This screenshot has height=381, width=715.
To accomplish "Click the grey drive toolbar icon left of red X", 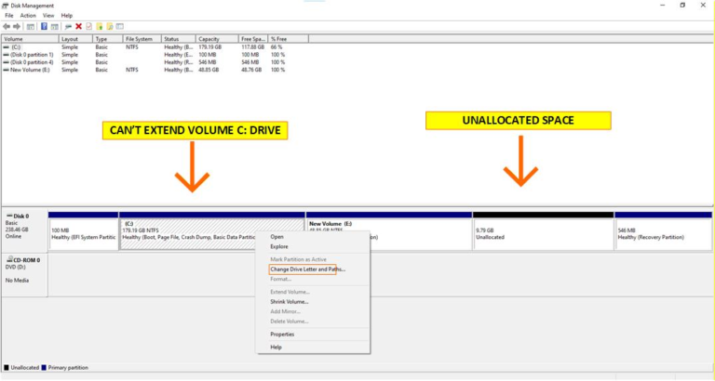I will point(68,26).
